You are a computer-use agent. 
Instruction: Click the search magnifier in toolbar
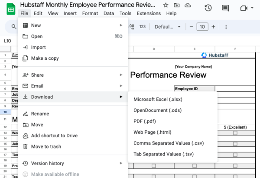tap(14, 26)
